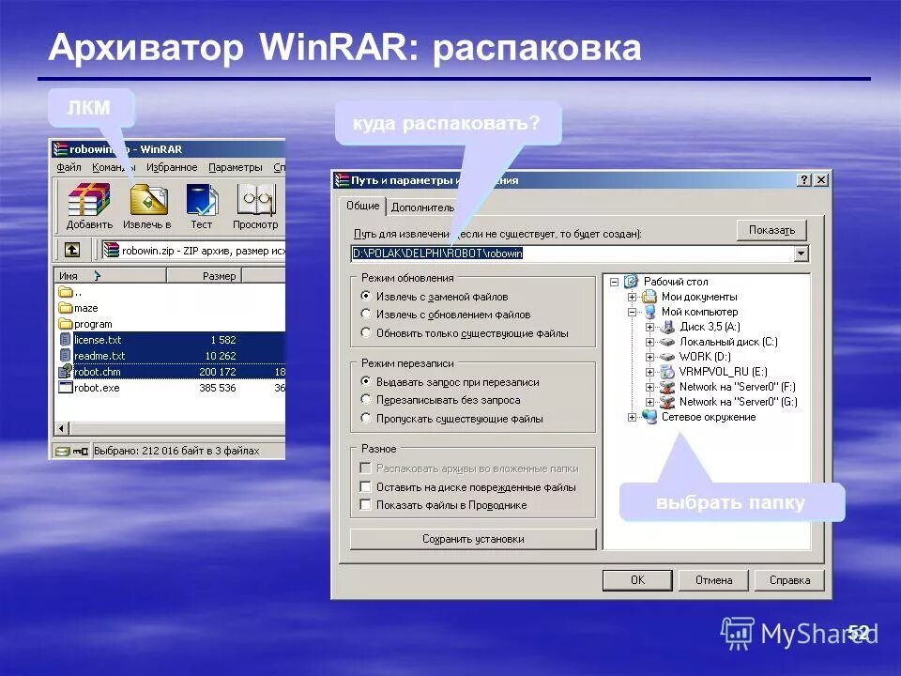Open the robot.chm file icon
The width and height of the screenshot is (901, 676).
[97, 373]
